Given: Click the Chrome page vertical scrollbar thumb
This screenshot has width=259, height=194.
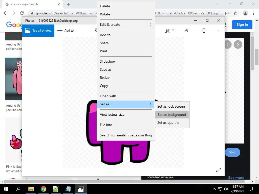Looking at the screenshot, I should [x=257, y=57].
